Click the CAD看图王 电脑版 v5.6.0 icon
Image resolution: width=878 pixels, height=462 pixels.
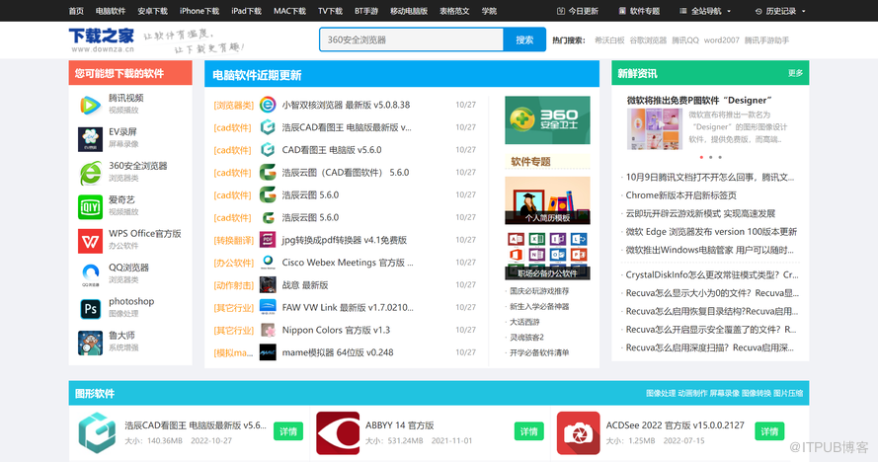(268, 149)
